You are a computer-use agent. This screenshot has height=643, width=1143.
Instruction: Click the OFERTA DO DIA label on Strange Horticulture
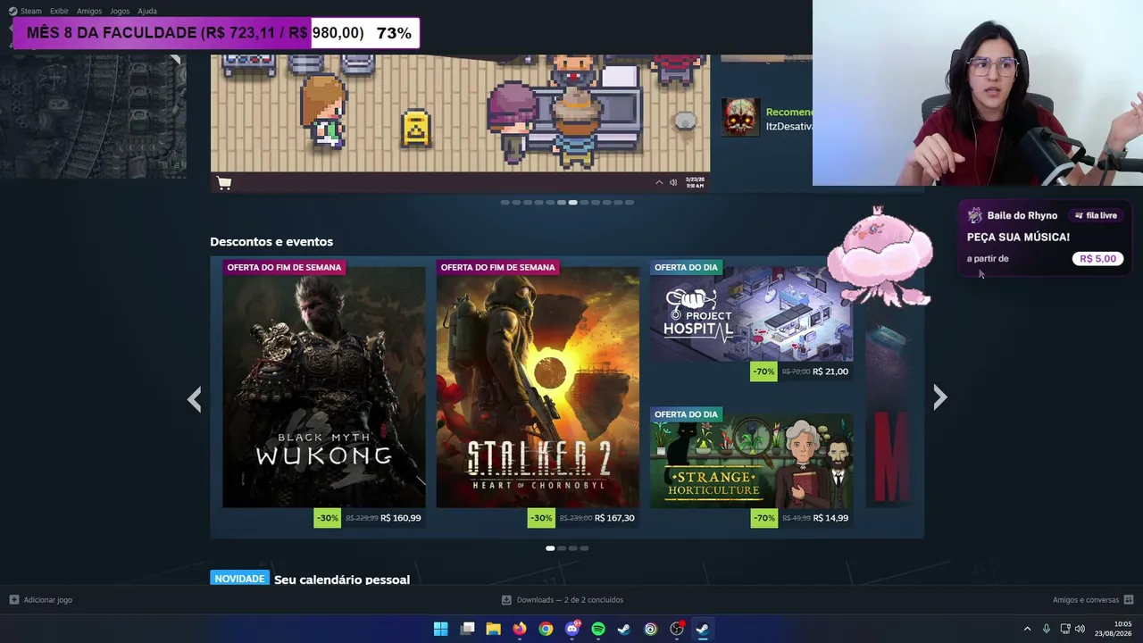pos(686,414)
